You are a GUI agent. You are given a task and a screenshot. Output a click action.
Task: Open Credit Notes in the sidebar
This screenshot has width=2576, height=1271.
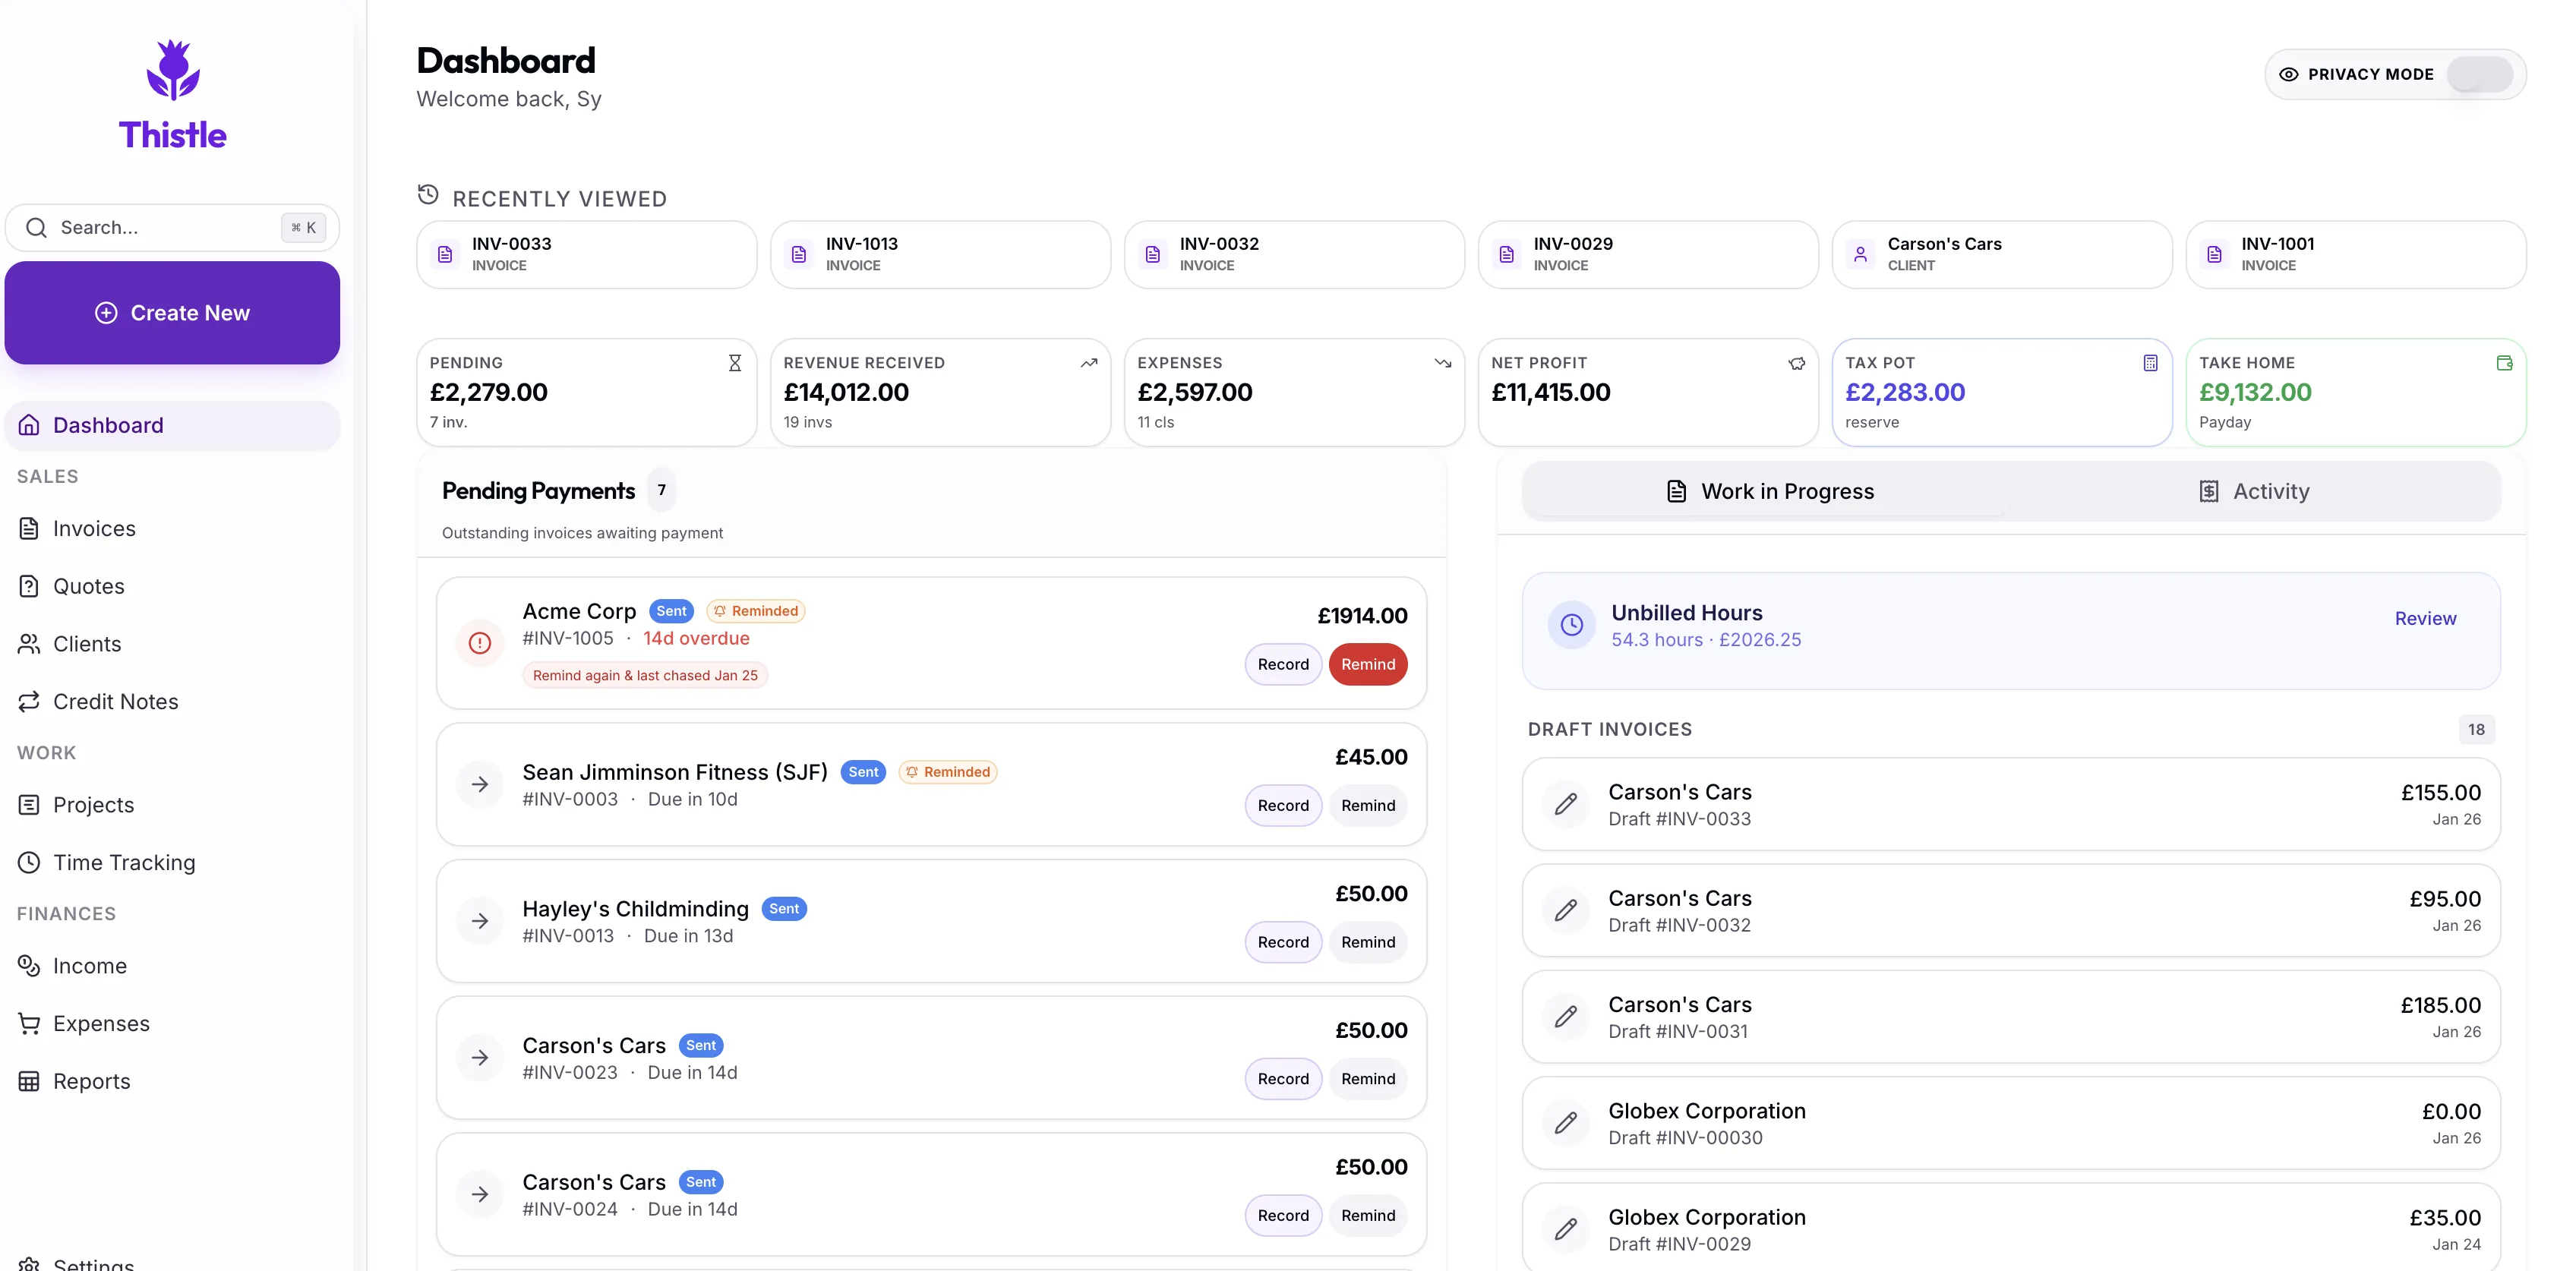[x=116, y=701]
